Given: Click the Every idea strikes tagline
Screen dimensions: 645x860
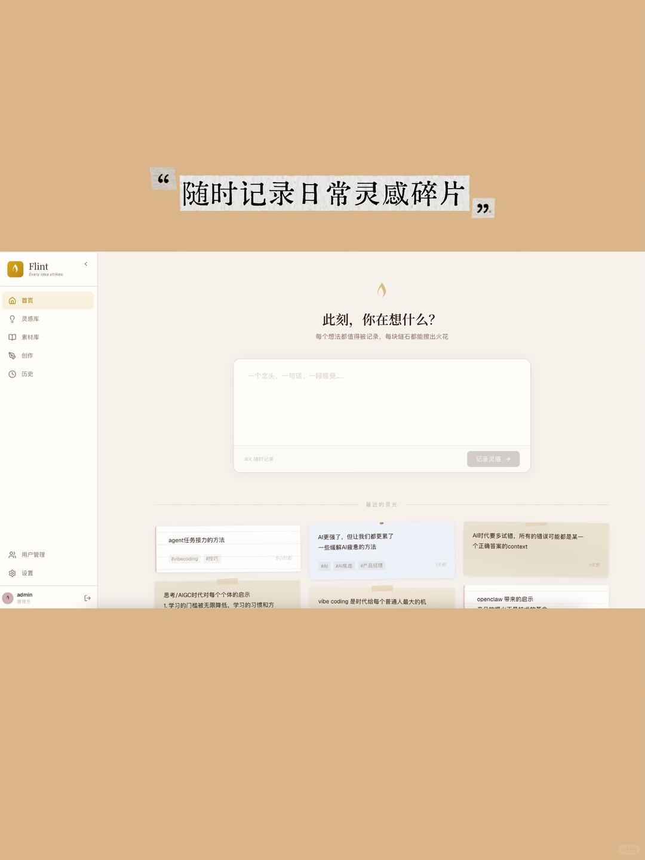Looking at the screenshot, I should tap(46, 275).
